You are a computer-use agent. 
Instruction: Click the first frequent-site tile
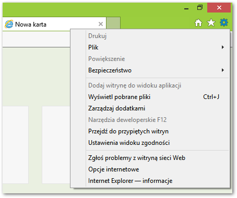pos(16,145)
